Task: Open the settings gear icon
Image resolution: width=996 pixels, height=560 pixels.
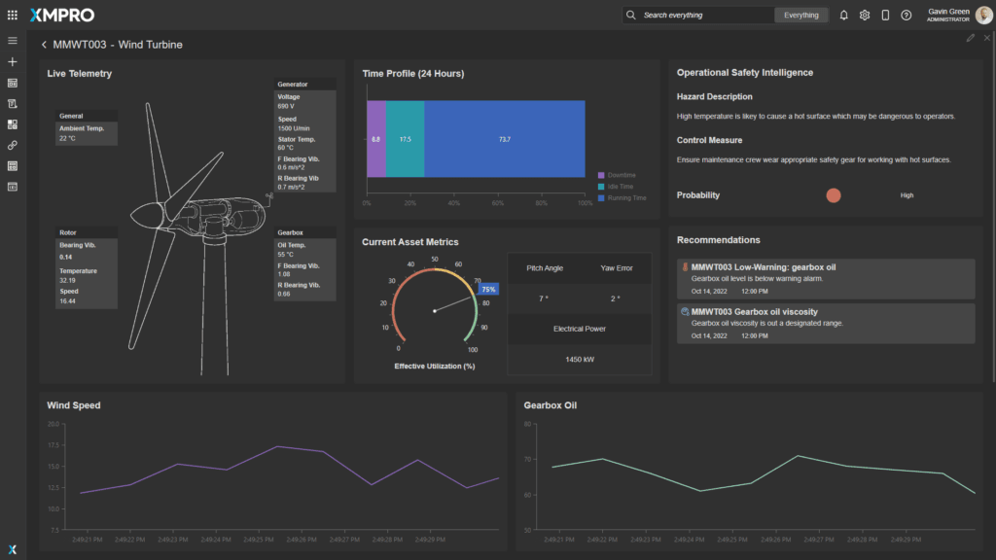Action: coord(865,16)
